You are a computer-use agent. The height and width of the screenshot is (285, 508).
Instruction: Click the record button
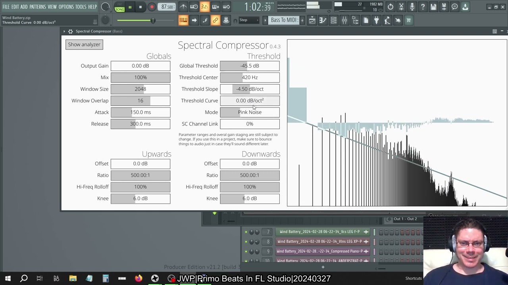click(152, 7)
